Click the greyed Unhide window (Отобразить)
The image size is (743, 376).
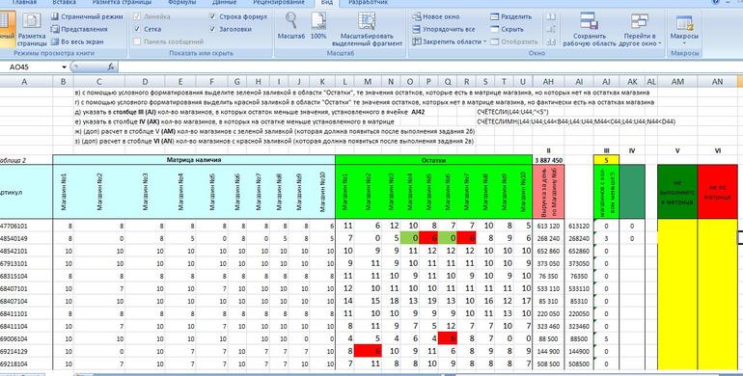click(x=514, y=41)
